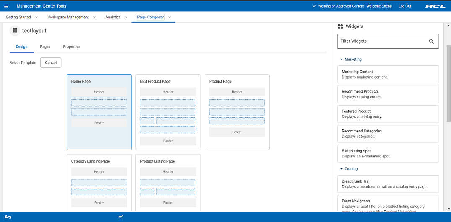
Task: Open the Properties tab
Action: point(72,47)
